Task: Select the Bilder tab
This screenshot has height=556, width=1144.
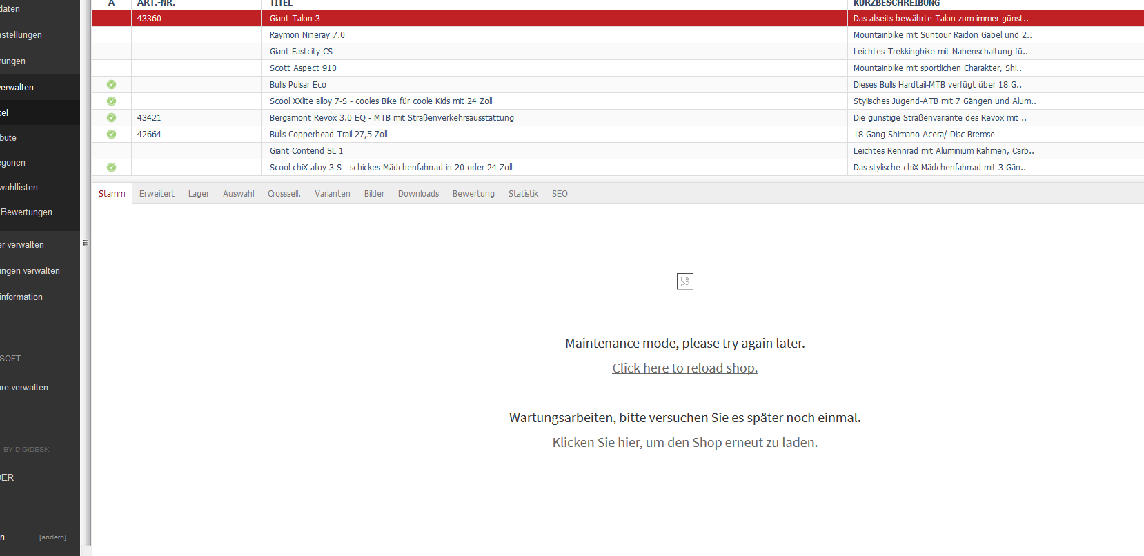Action: 374,194
